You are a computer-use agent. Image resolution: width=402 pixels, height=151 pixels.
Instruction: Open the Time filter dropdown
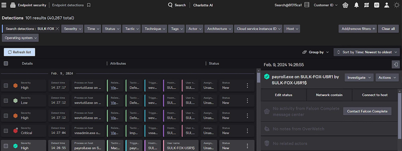pos(93,29)
